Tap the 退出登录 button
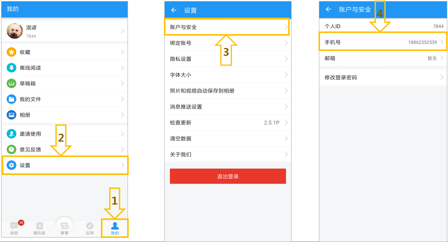This screenshot has width=448, height=242. 228,176
